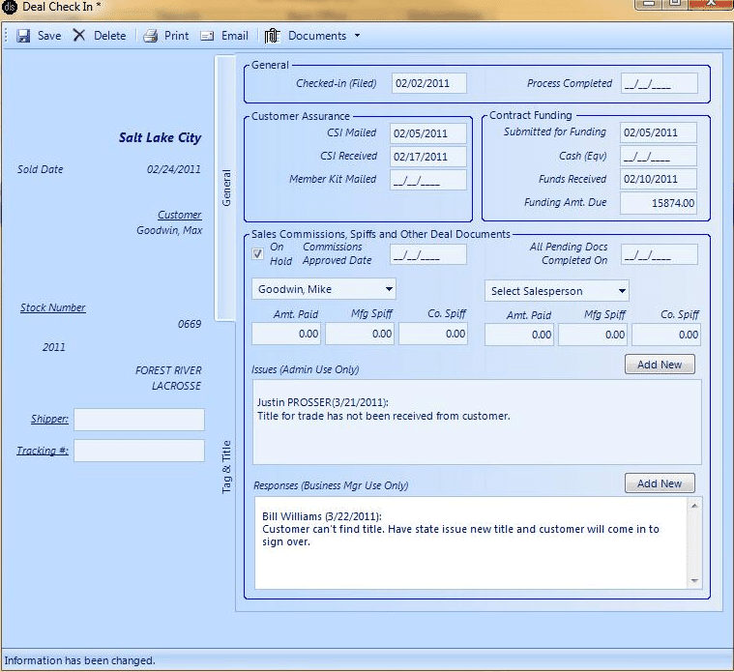
Task: Click the Delete toolbar label
Action: [109, 36]
